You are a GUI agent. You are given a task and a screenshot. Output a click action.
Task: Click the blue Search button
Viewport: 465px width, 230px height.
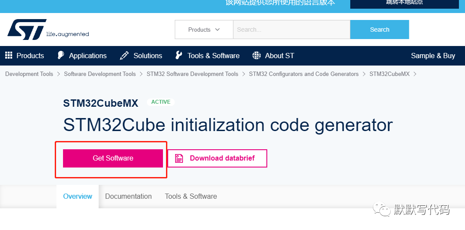379,30
